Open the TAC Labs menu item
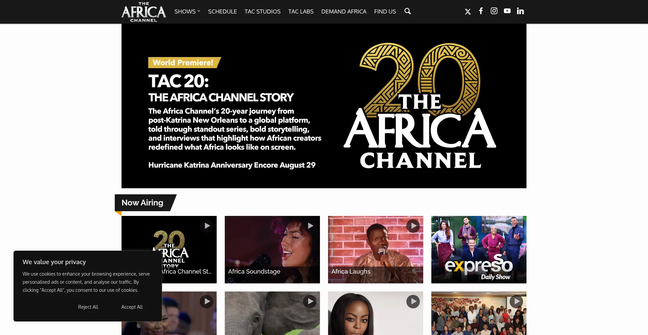Image resolution: width=648 pixels, height=335 pixels. coord(301,11)
